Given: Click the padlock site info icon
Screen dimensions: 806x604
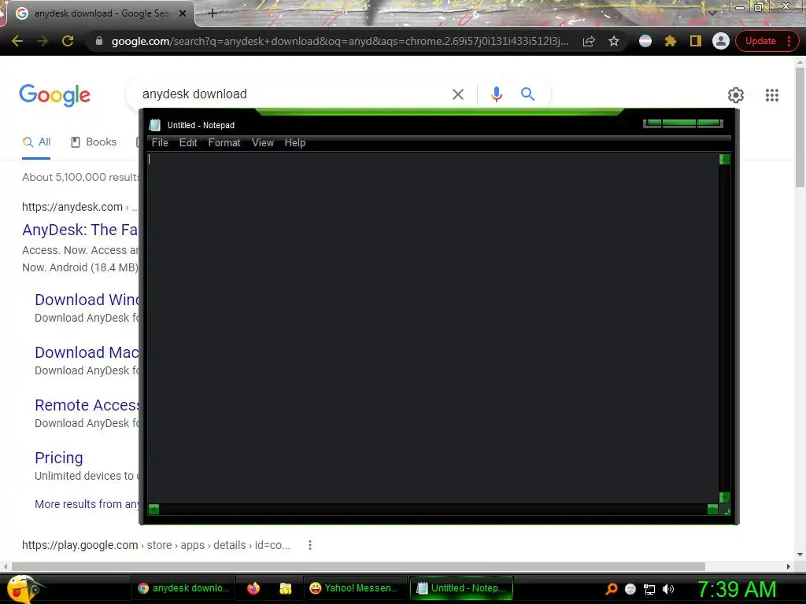Looking at the screenshot, I should (x=99, y=41).
